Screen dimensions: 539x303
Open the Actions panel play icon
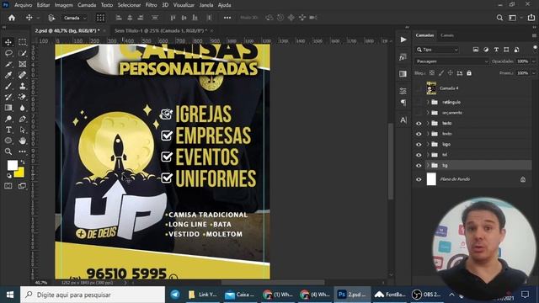pyautogui.click(x=403, y=40)
